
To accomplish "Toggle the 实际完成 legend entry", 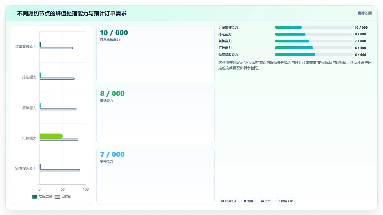I will 42,197.
